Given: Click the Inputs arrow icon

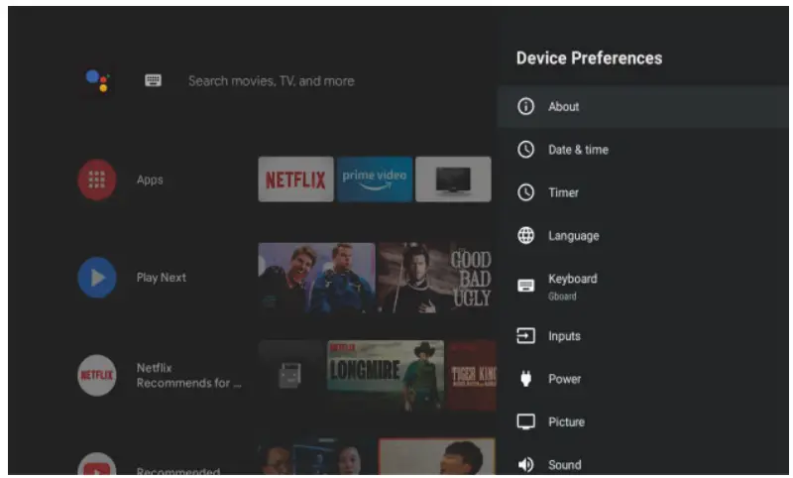Looking at the screenshot, I should [525, 336].
